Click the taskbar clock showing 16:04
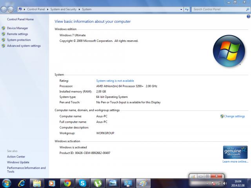Image resolution: width=251 pixels, height=188 pixels. [238, 183]
